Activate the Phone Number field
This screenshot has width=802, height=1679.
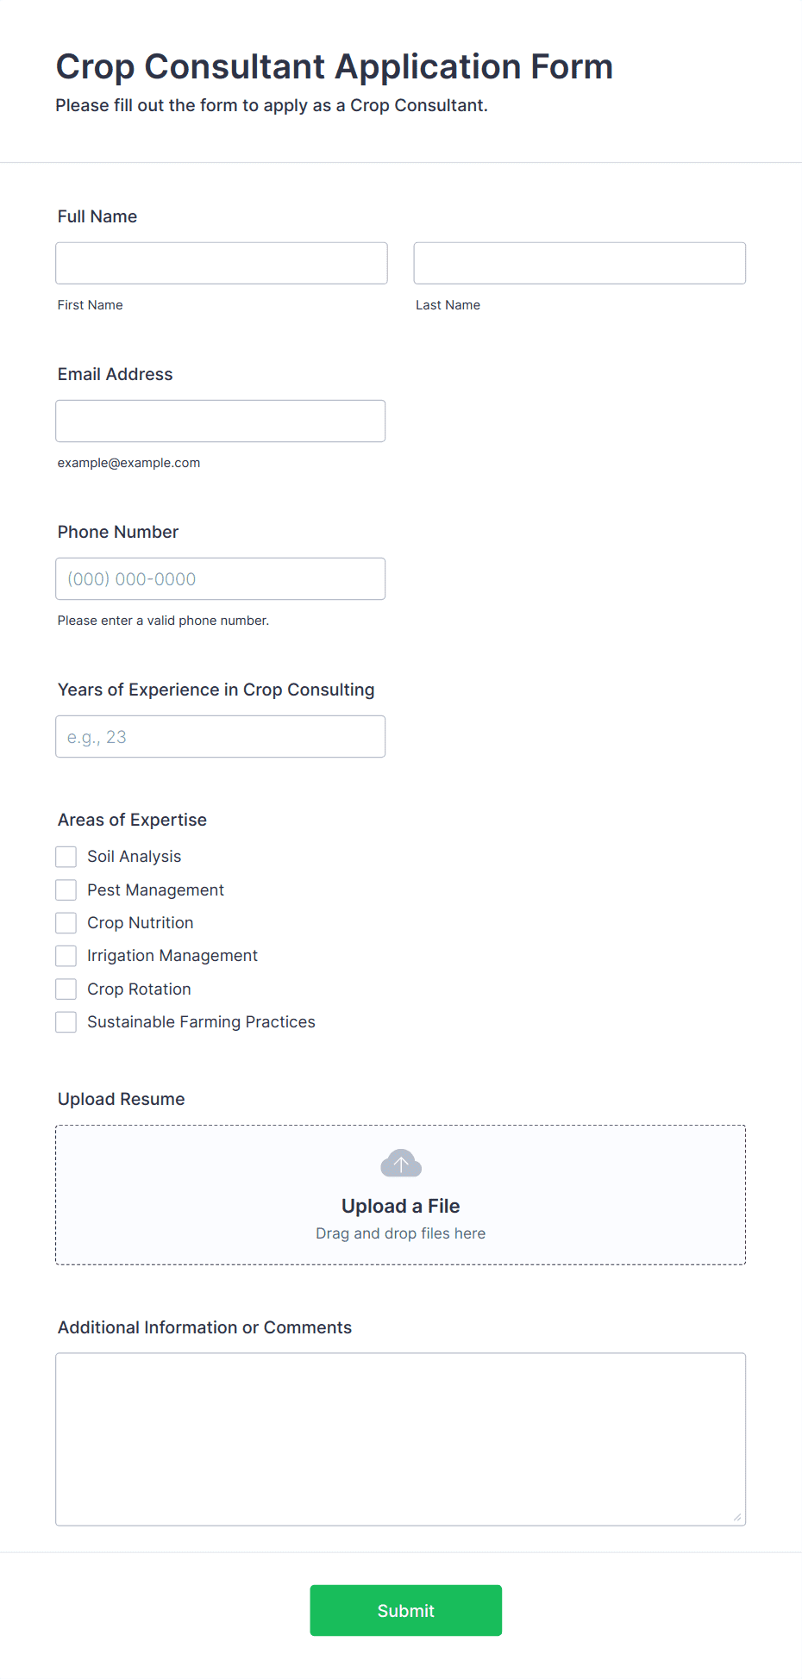pos(221,578)
